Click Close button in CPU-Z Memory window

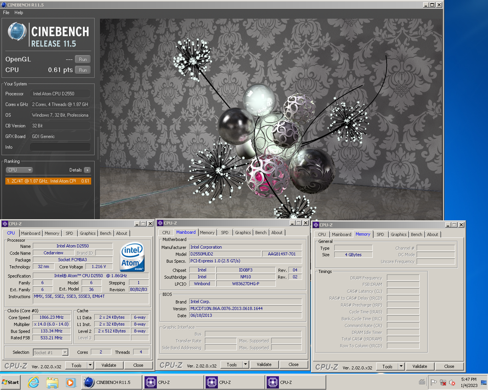point(449,366)
